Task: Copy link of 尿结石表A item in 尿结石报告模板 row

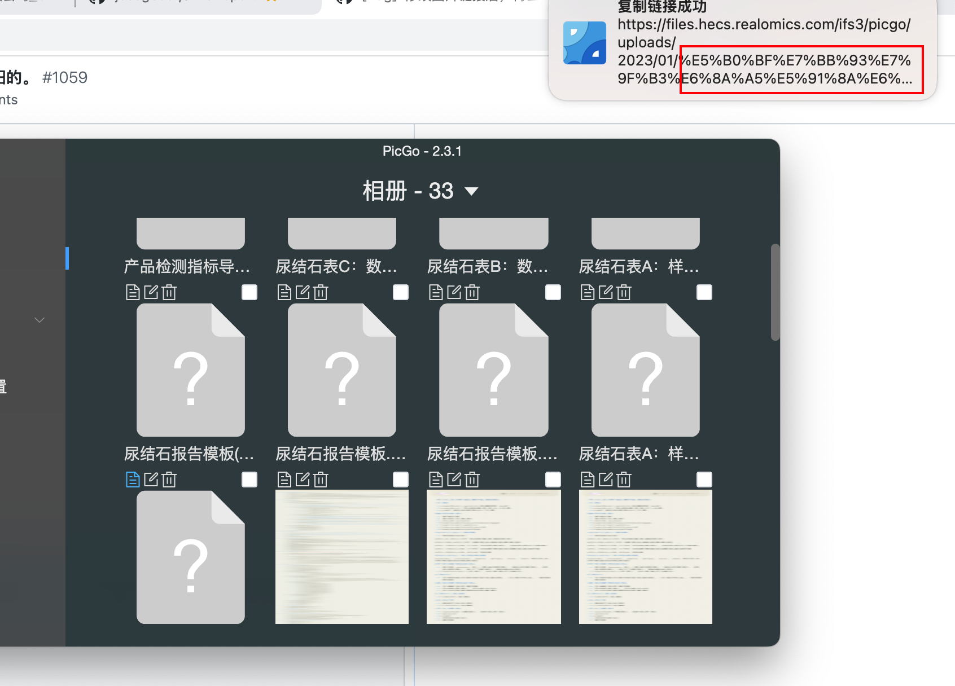Action: (x=588, y=480)
